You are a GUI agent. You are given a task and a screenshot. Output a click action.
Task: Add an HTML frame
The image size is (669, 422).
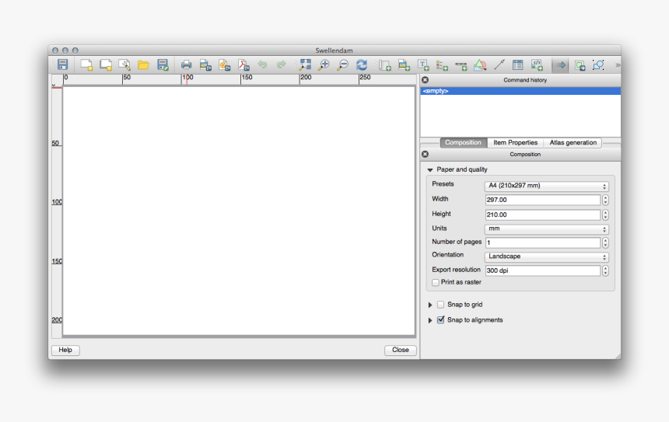click(537, 65)
